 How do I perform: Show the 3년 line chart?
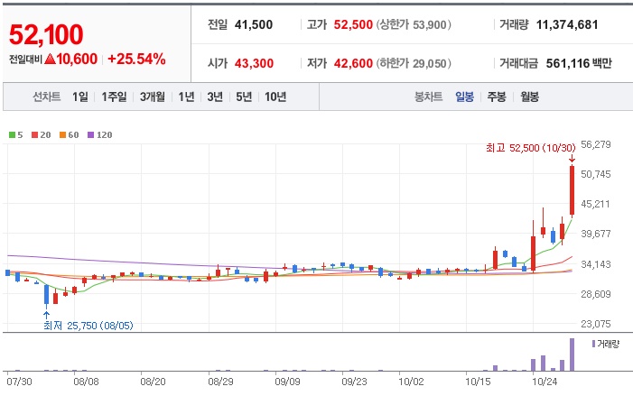(x=215, y=97)
